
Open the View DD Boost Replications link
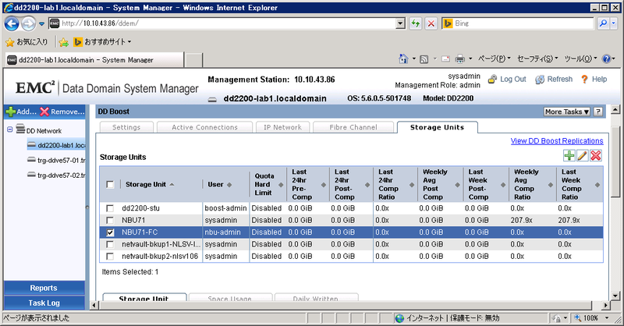557,141
